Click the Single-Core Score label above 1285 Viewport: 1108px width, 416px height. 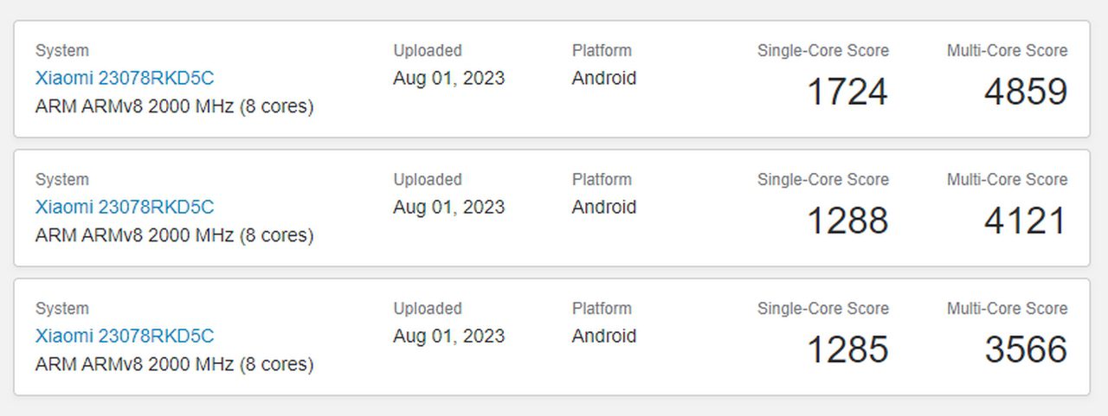point(822,308)
